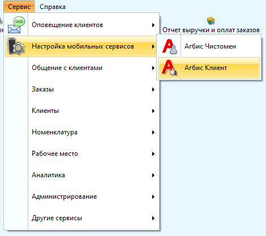Choose Агбис Клиент in the submenu
This screenshot has width=266, height=236.
(209, 68)
